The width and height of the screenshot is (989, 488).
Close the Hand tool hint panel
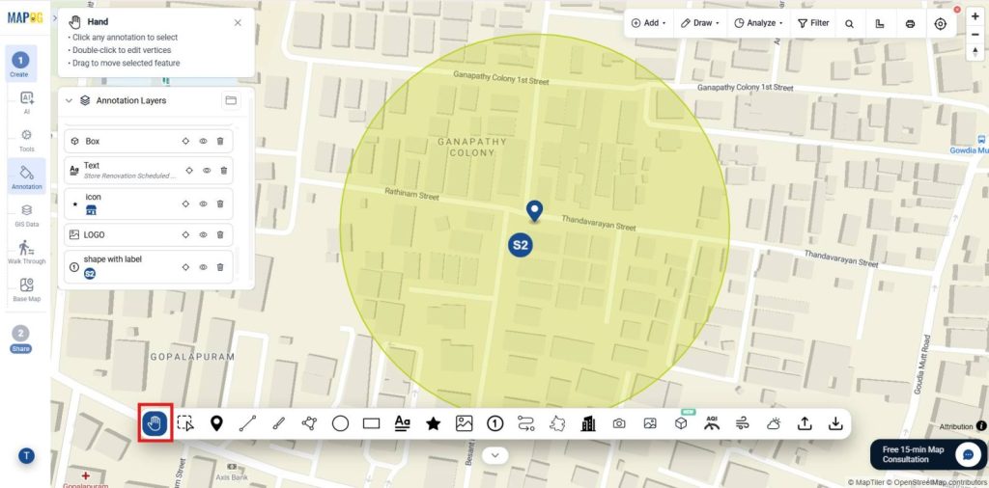[x=238, y=23]
